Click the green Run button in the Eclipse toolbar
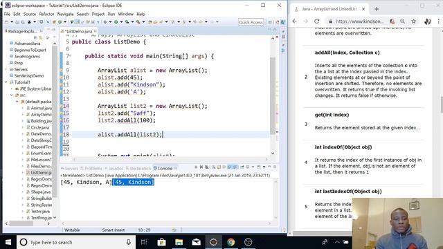 click(x=116, y=21)
